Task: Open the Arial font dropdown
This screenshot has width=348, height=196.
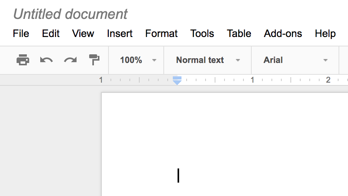Action: [x=295, y=60]
